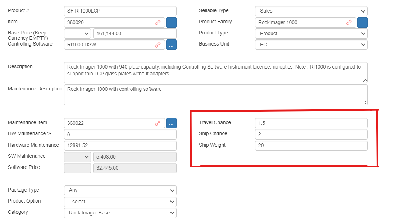Click the Travel Chance field

[311, 123]
